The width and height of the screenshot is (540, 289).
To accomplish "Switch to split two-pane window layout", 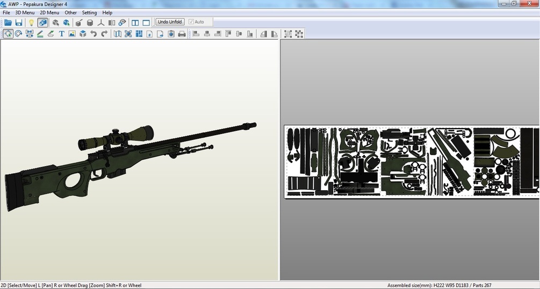I will pos(135,23).
